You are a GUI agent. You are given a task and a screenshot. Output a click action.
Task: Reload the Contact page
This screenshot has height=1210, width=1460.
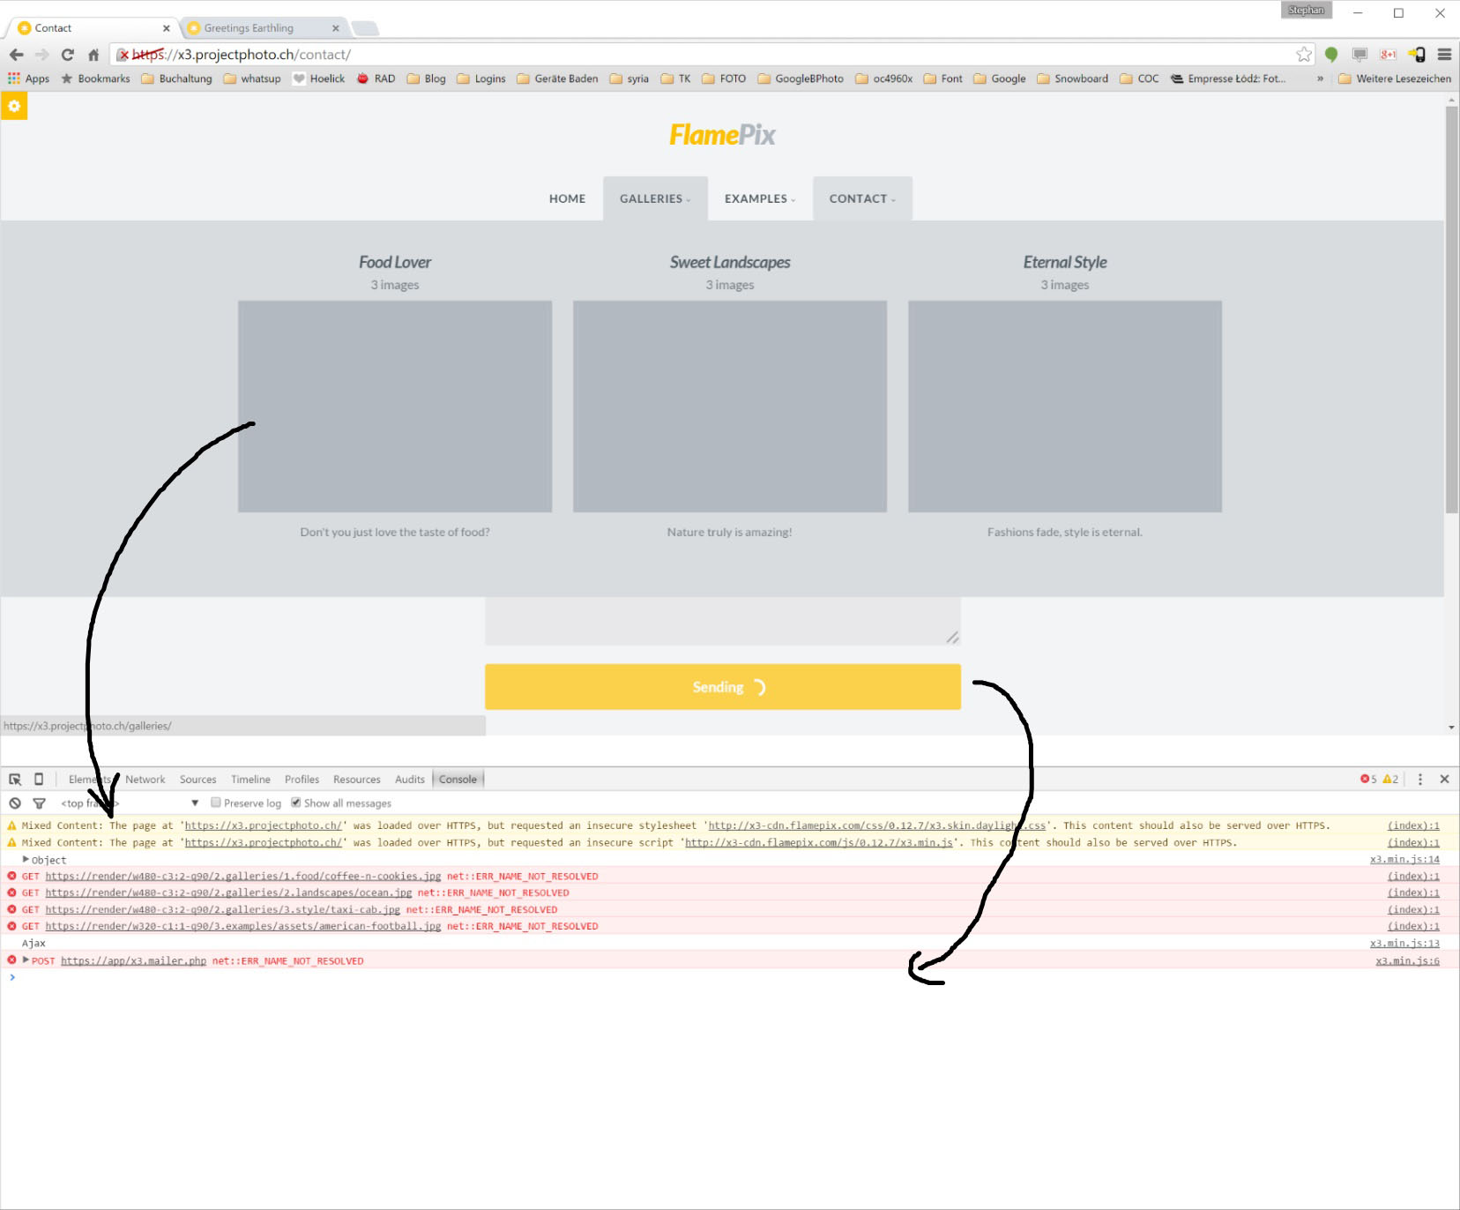click(x=68, y=55)
